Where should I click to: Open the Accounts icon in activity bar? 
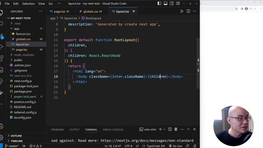tap(1, 126)
